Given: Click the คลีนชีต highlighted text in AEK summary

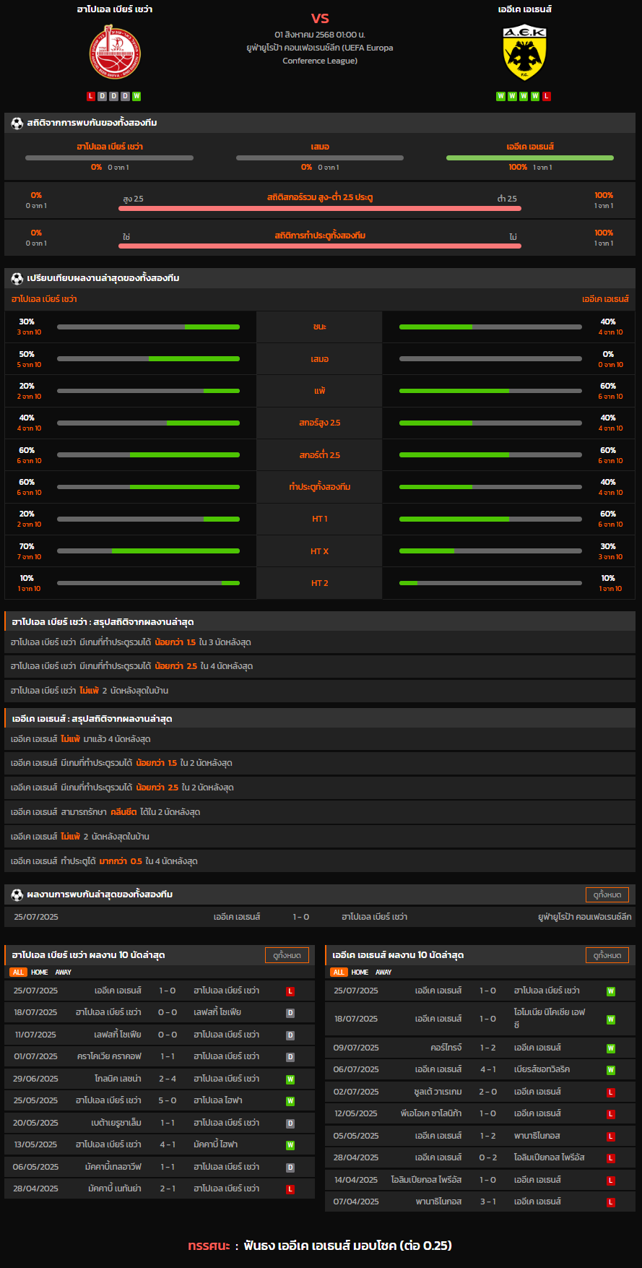Looking at the screenshot, I should [123, 812].
